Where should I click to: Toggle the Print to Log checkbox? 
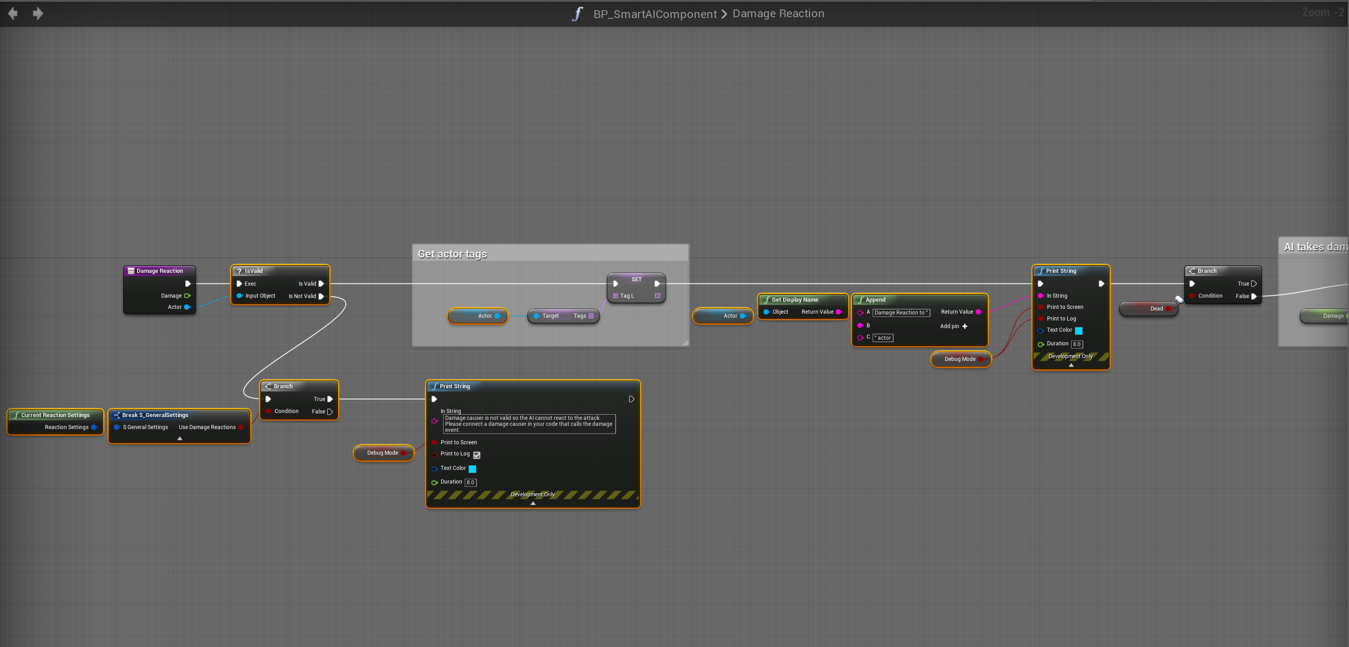[x=476, y=455]
